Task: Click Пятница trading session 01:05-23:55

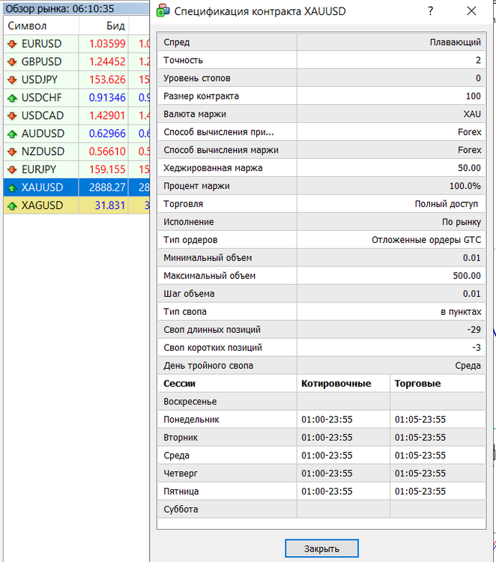Action: click(x=420, y=491)
